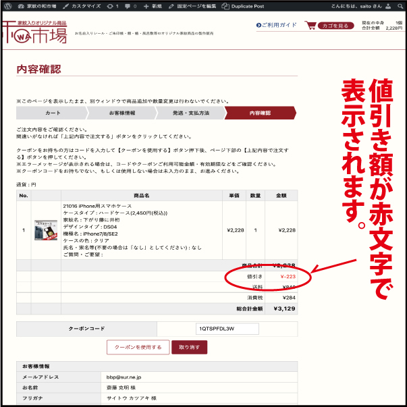
Task: Click the smartphone case product thumbnail
Action: pyautogui.click(x=46, y=230)
